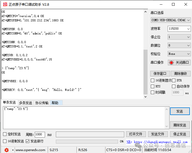Switch to the 单条发送 tab
The height and width of the screenshot is (153, 192).
point(9,103)
